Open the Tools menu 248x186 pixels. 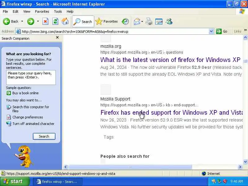click(58, 11)
